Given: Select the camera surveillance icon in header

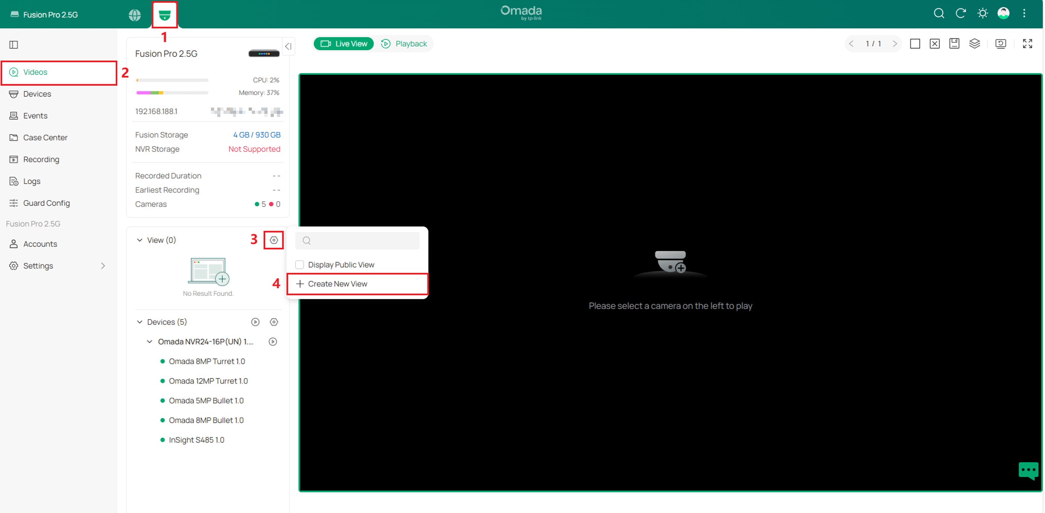Looking at the screenshot, I should (165, 15).
